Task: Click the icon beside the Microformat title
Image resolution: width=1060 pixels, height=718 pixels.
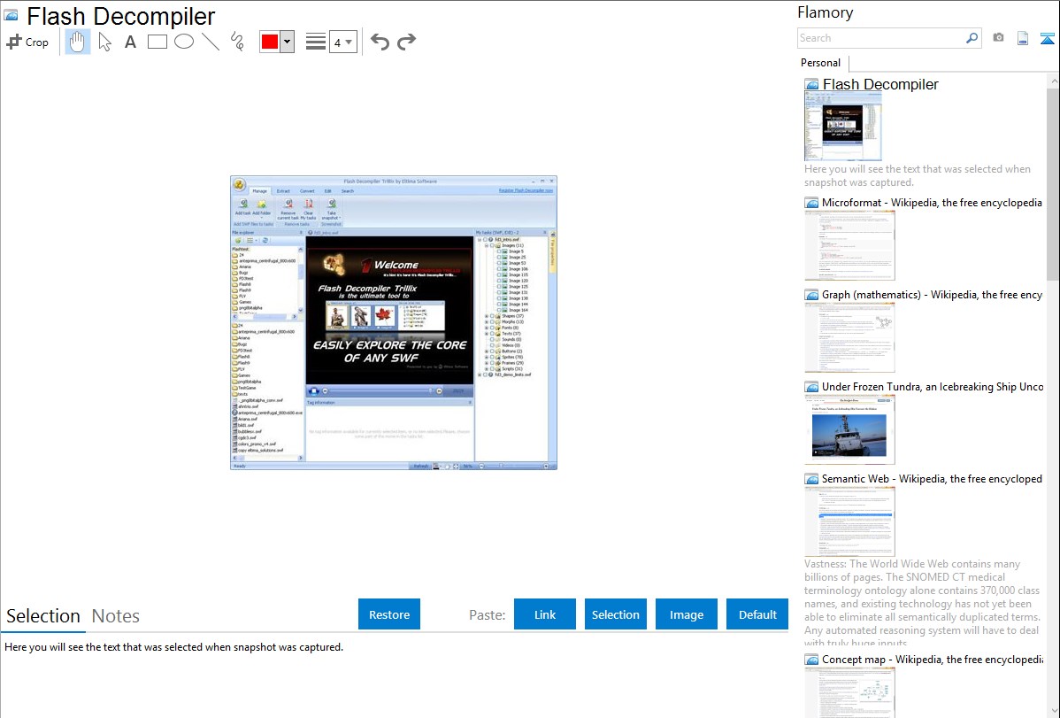Action: [811, 203]
